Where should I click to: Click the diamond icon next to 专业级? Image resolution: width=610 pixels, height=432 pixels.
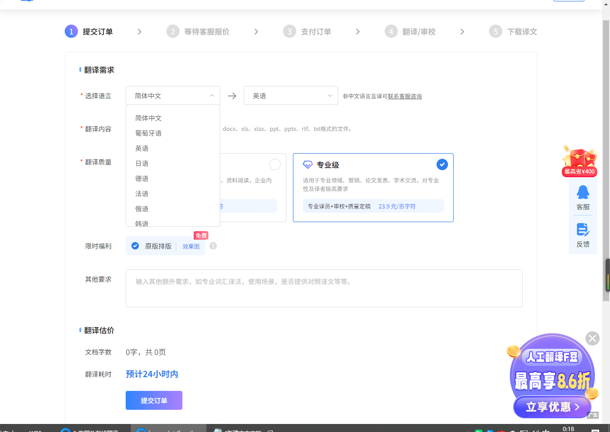click(x=308, y=164)
